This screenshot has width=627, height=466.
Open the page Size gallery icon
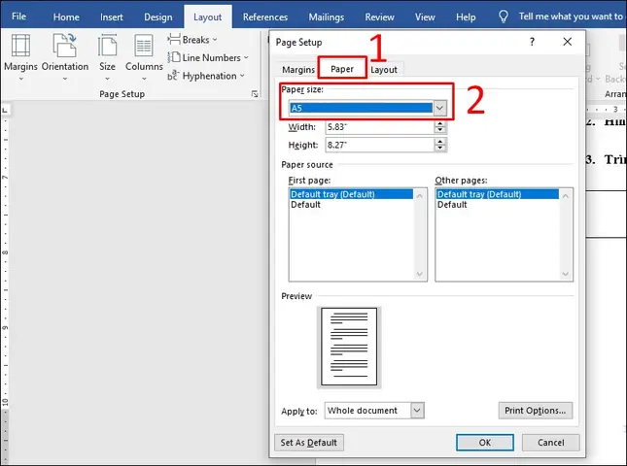point(107,45)
